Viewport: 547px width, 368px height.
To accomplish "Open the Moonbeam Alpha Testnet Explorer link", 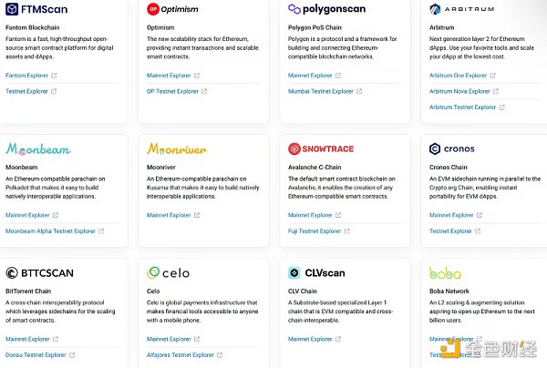I will tap(51, 230).
